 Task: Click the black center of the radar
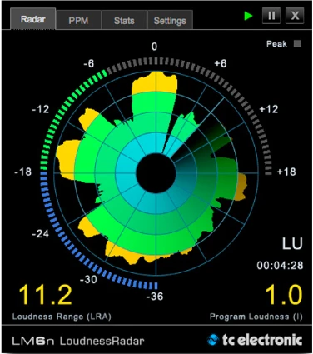pyautogui.click(x=156, y=173)
